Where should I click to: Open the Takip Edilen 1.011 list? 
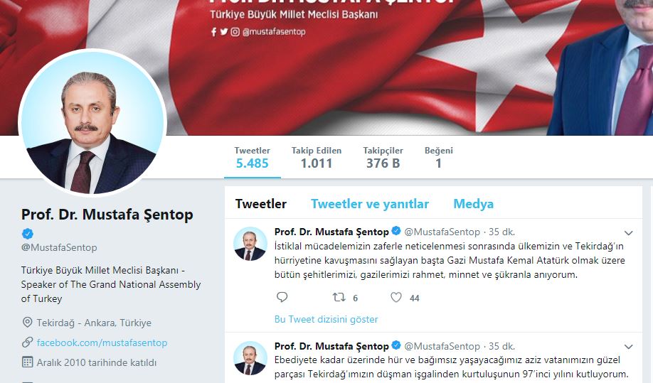coord(317,158)
